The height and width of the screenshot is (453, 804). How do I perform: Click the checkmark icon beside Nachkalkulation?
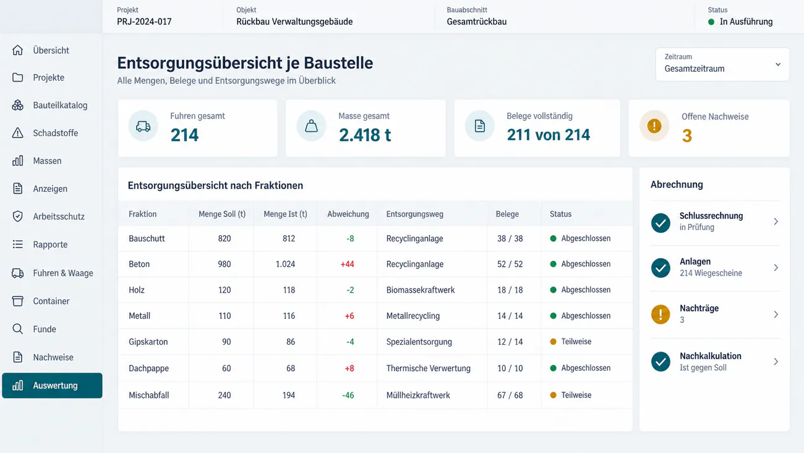661,361
